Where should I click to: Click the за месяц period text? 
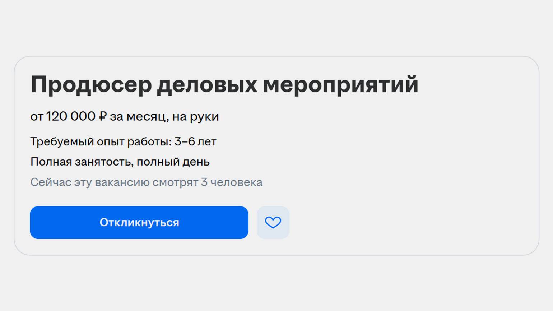point(139,117)
